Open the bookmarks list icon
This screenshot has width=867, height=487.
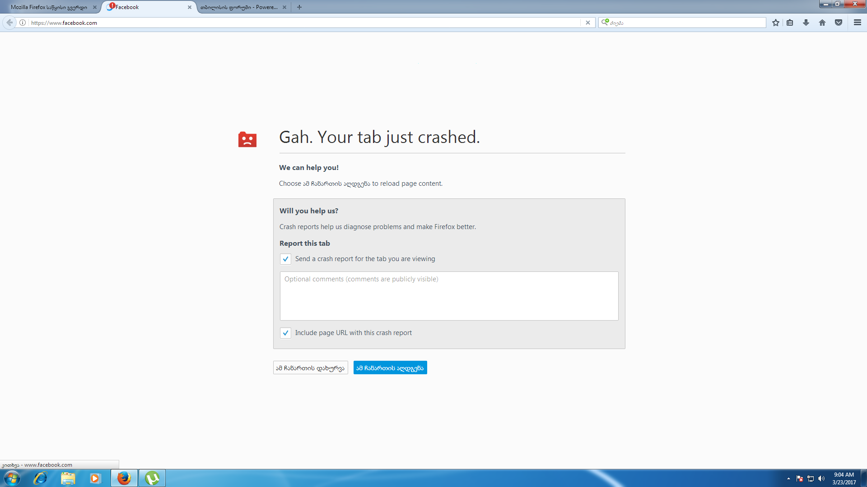(790, 23)
